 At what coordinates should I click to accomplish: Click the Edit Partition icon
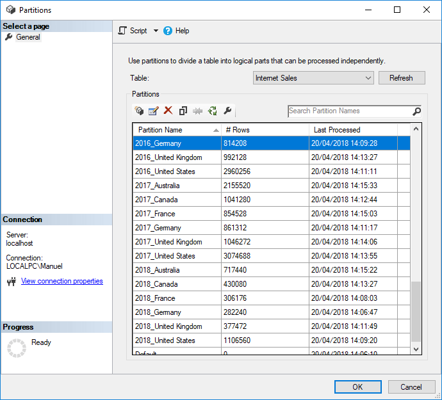[x=154, y=111]
